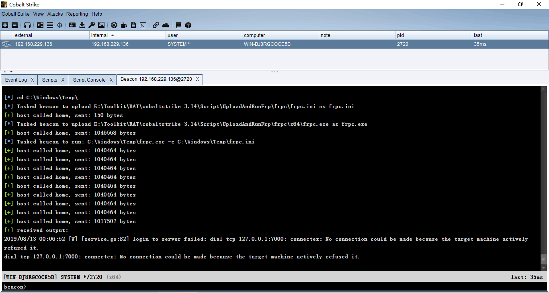This screenshot has height=293, width=549.
Task: Open About with the cube icon
Action: point(188,25)
